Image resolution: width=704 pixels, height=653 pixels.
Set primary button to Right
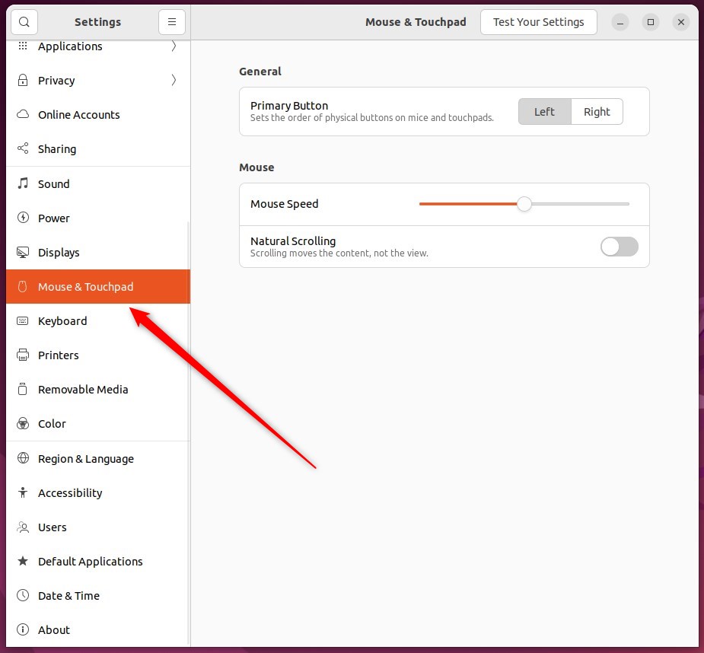point(597,111)
